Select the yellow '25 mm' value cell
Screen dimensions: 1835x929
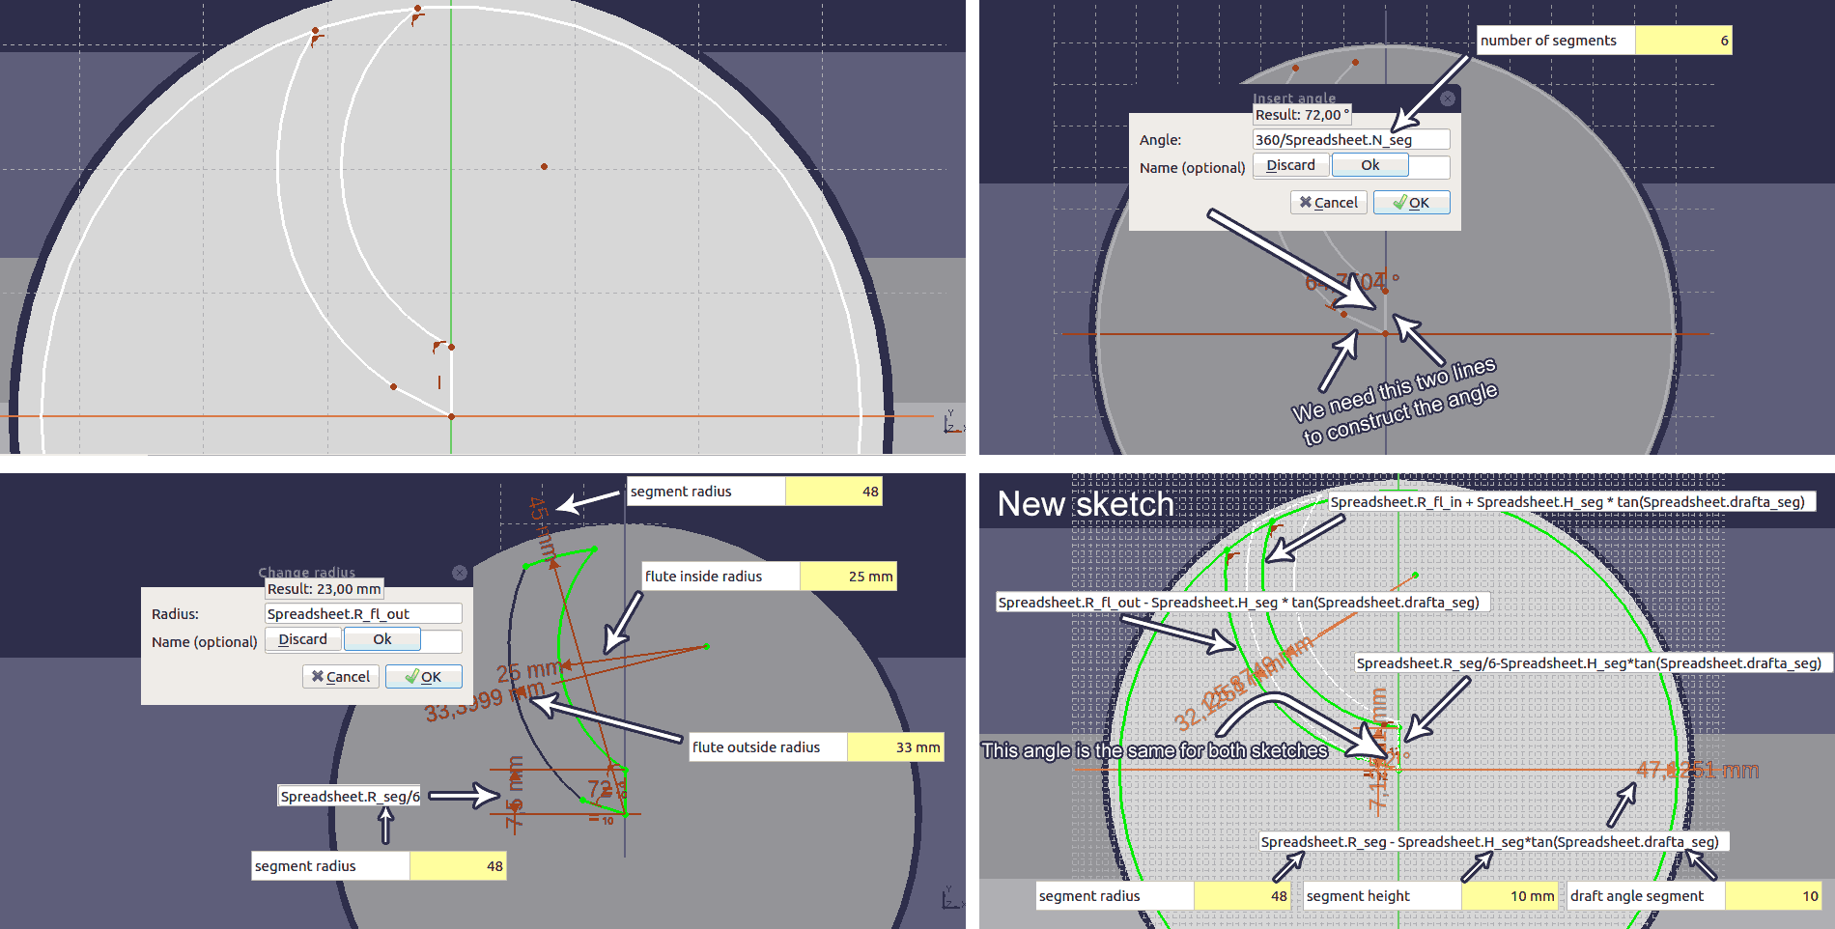tap(848, 577)
